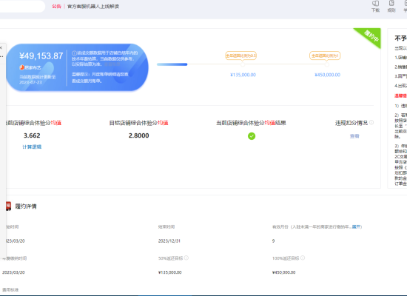Expand the 有效月份 description via 展开
The image size is (407, 296).
pyautogui.click(x=356, y=226)
